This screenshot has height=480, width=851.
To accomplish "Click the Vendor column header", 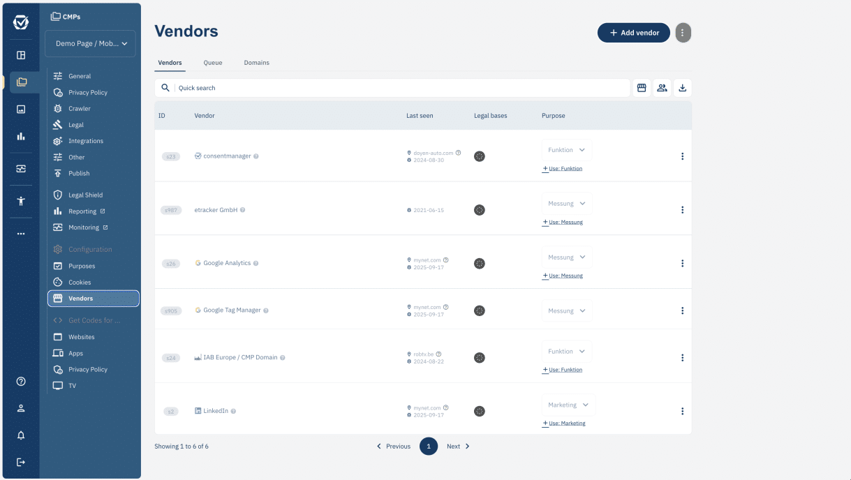I will [205, 116].
